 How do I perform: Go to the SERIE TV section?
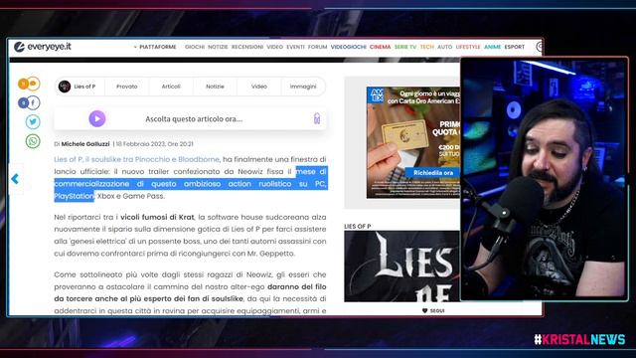point(405,47)
